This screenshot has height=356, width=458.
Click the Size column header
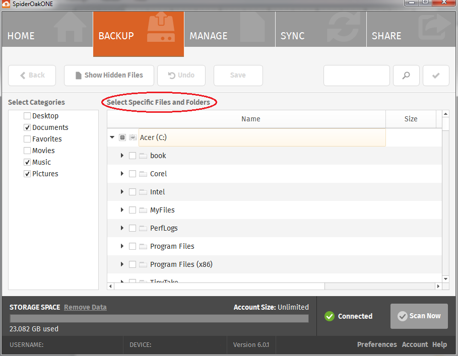[x=411, y=119]
